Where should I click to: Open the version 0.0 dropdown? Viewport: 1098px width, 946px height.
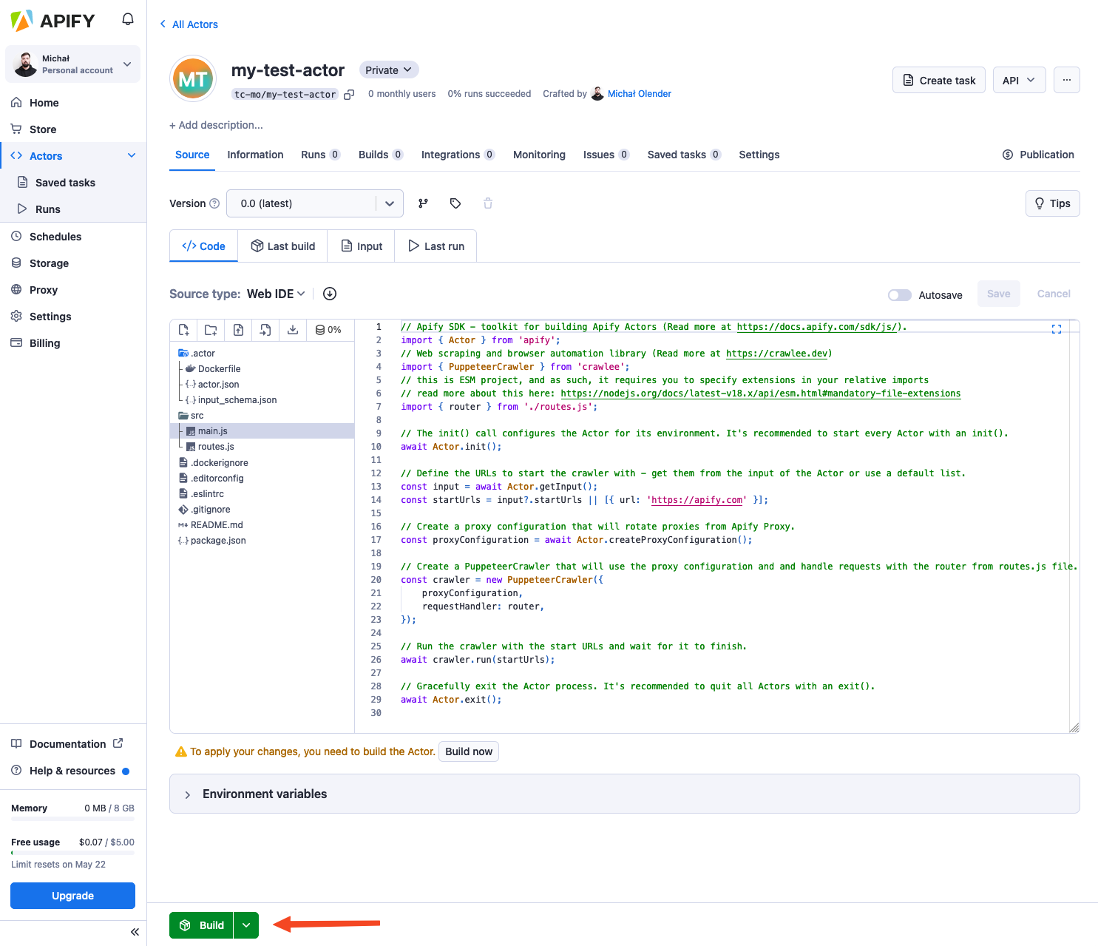(314, 203)
